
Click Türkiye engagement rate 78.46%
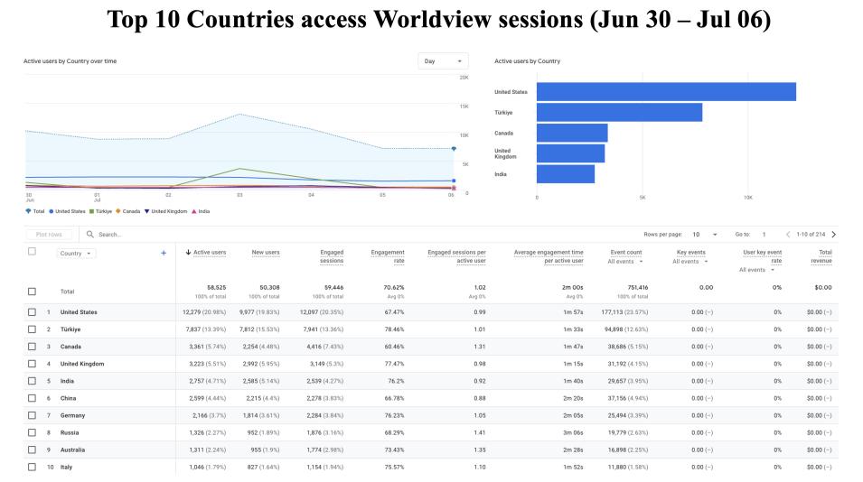coord(394,329)
